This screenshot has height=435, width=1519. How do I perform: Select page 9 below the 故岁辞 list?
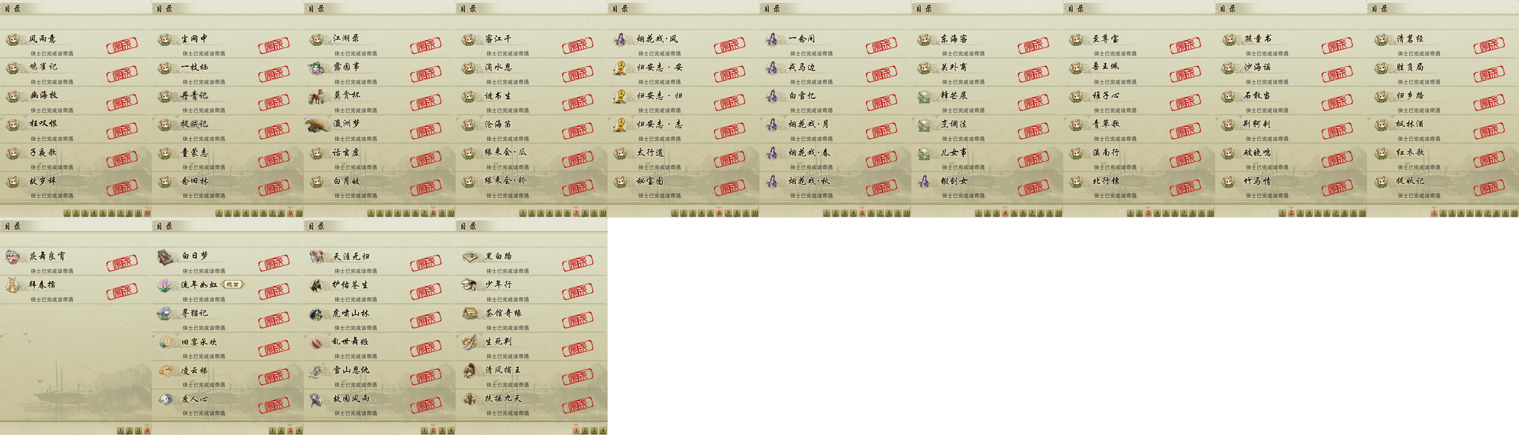tap(139, 213)
